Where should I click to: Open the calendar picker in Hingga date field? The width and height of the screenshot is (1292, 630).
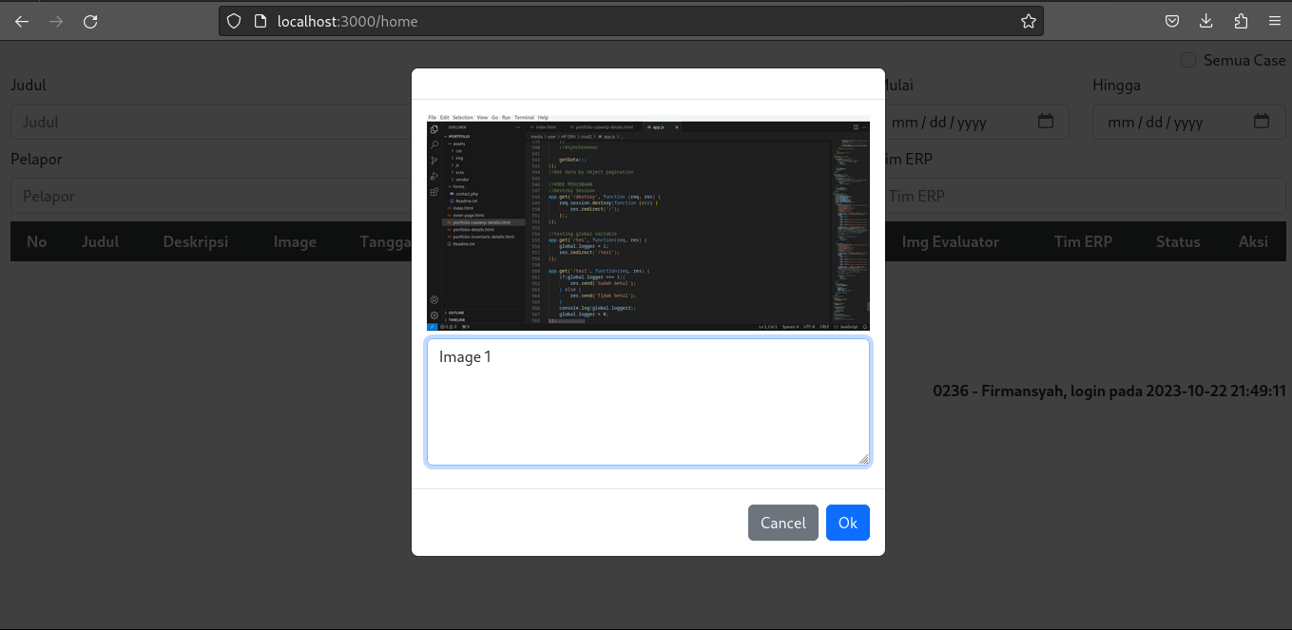pyautogui.click(x=1262, y=122)
